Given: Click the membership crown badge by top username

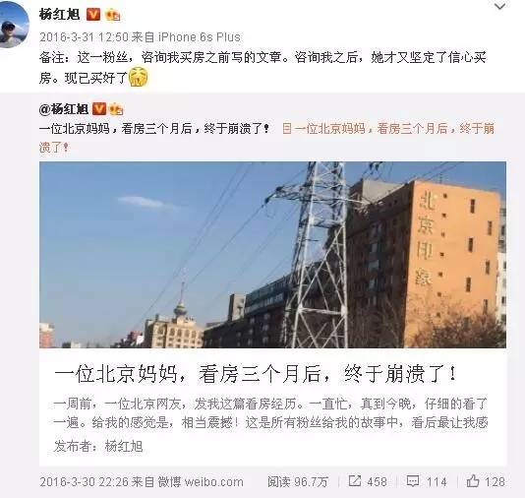Looking at the screenshot, I should pyautogui.click(x=112, y=15).
